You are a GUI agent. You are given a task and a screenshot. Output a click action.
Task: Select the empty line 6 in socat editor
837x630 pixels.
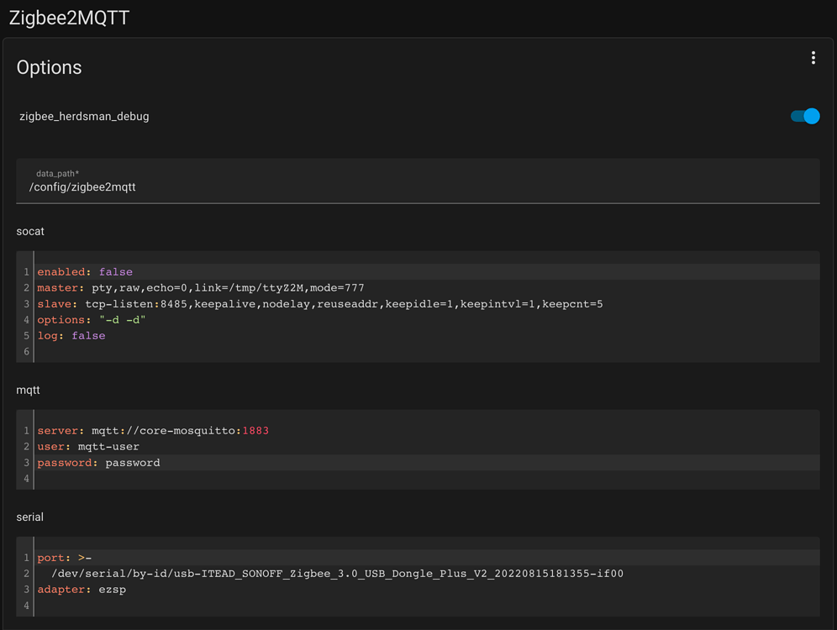click(x=427, y=352)
